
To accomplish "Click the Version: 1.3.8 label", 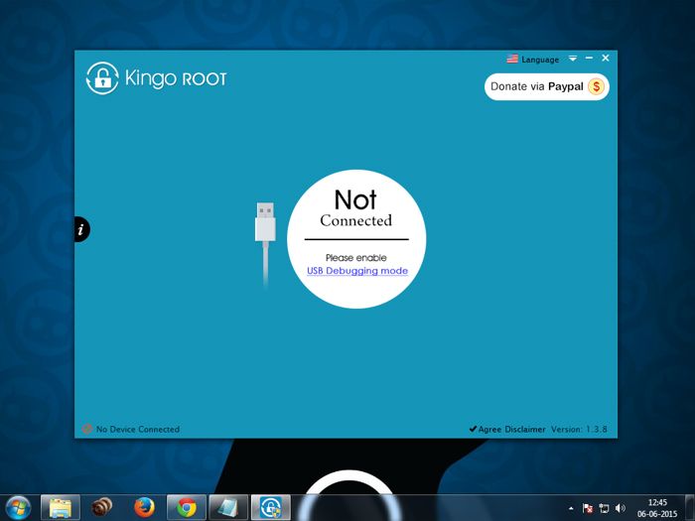I will pyautogui.click(x=579, y=430).
